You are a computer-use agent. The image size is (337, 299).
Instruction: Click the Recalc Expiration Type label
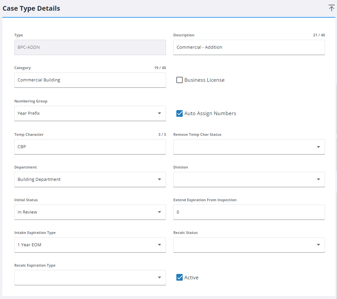[x=35, y=265]
